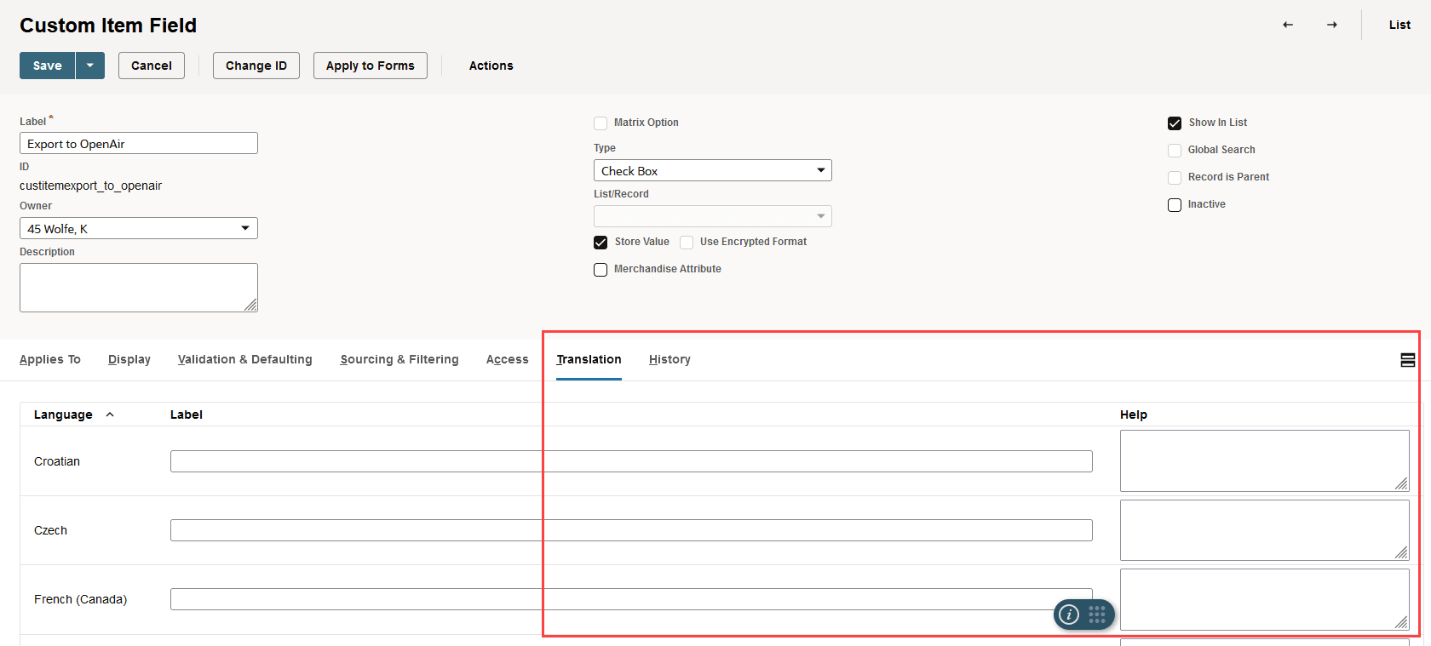Switch to the Applies To tab

(x=50, y=359)
